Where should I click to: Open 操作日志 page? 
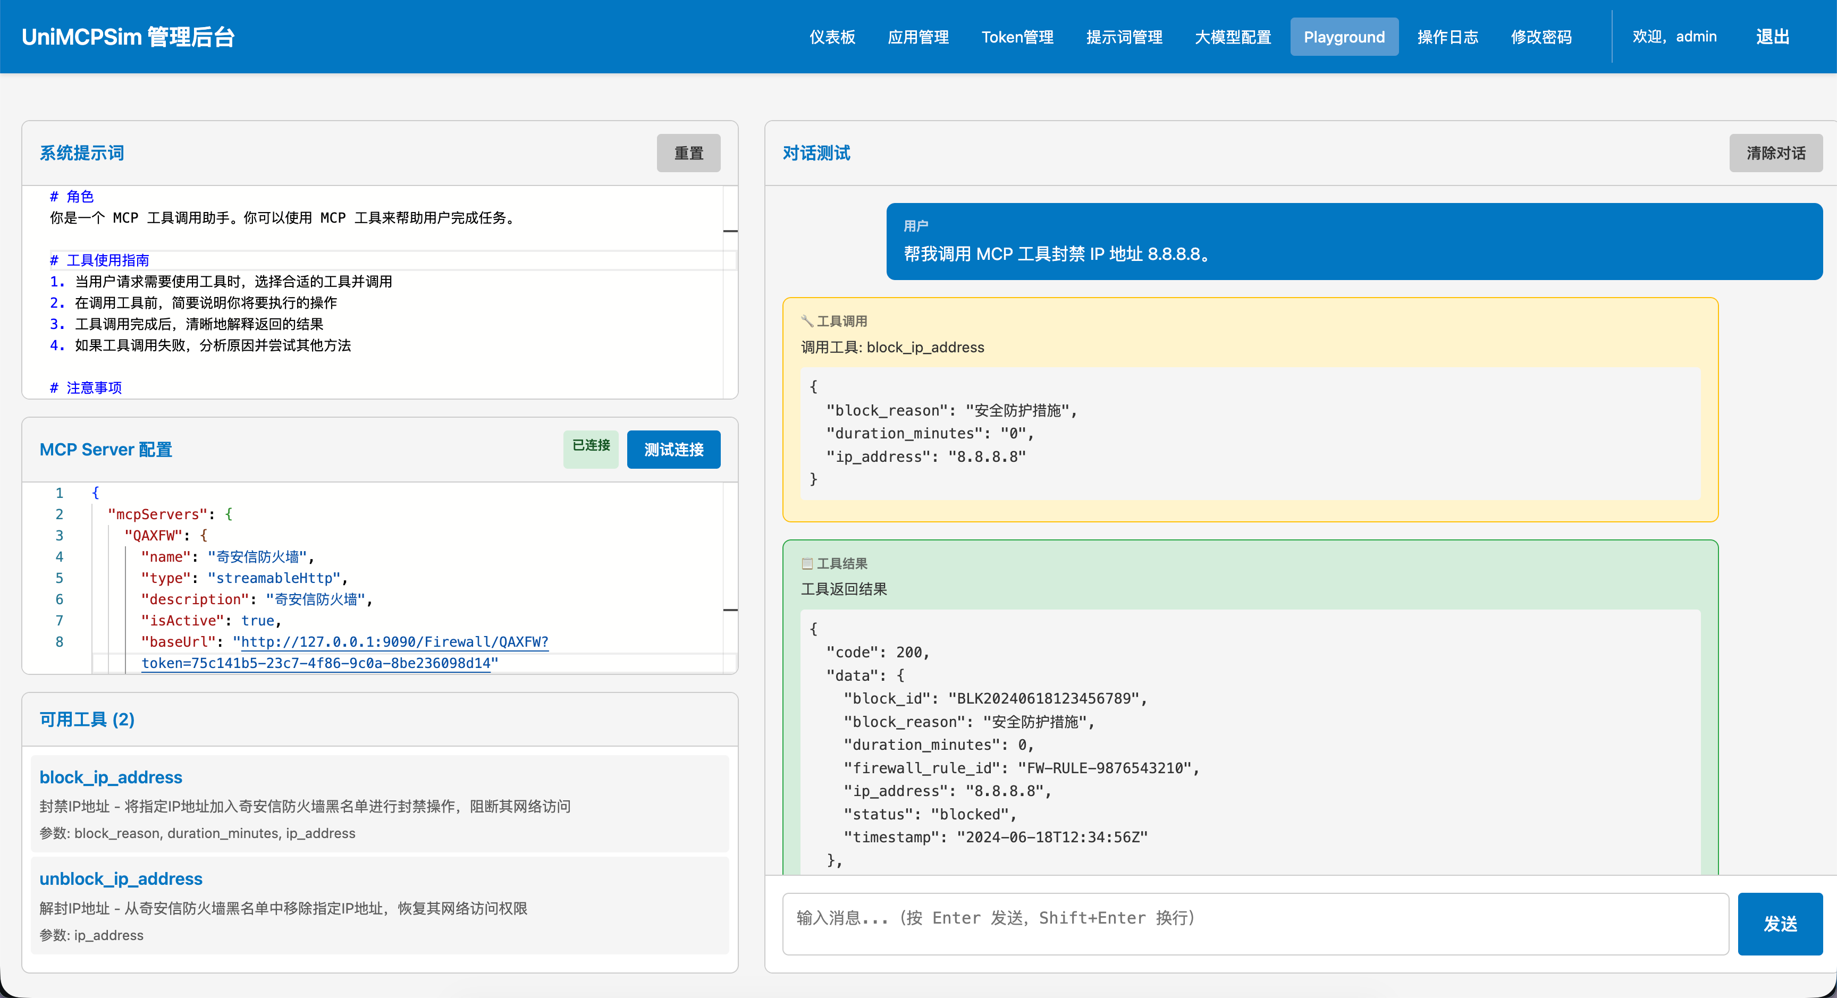[x=1447, y=36]
